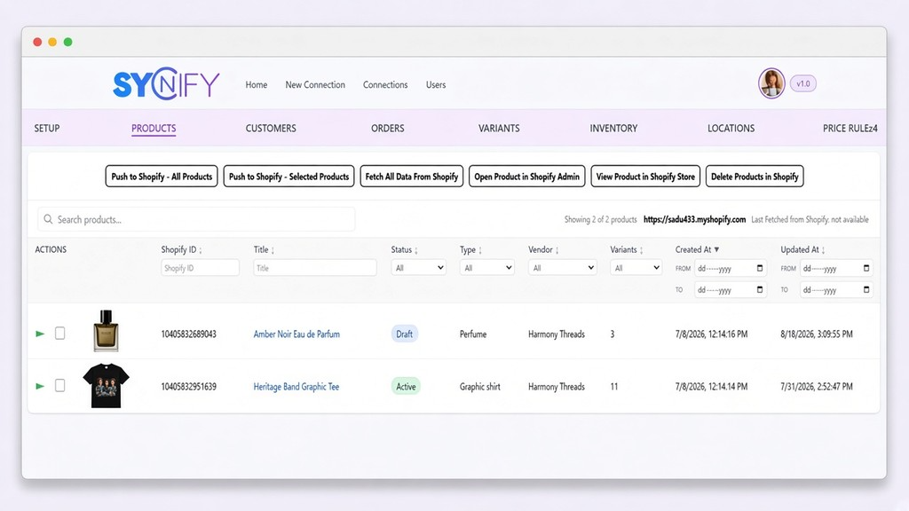The image size is (909, 511).
Task: Open calendar for Created At FROM date
Action: [760, 268]
